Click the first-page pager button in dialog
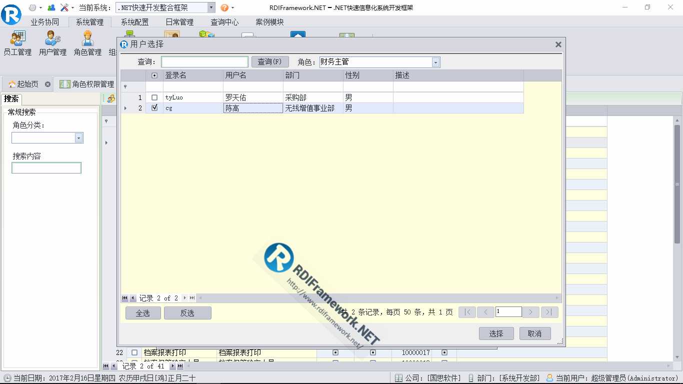The image size is (683, 384). [x=467, y=312]
